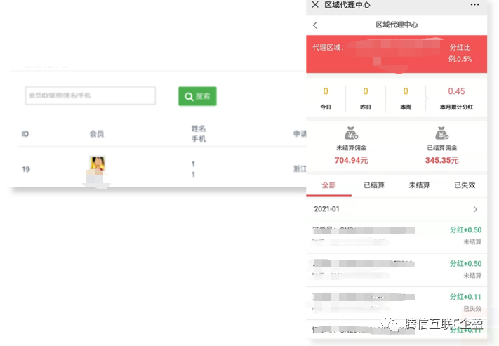Close the 区域代理中心 page with X icon

[315, 4]
